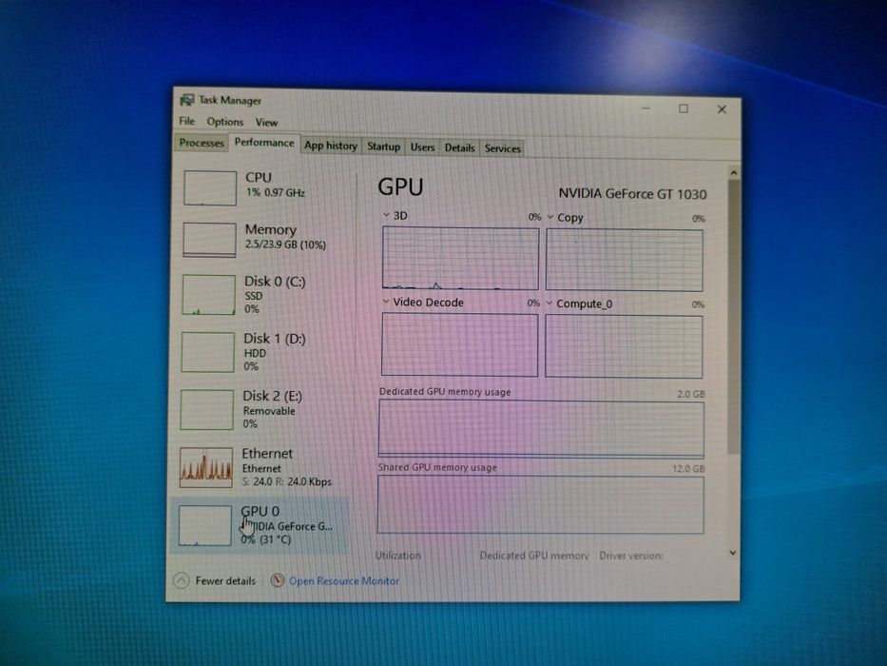Maximize the Task Manager window

(x=684, y=108)
